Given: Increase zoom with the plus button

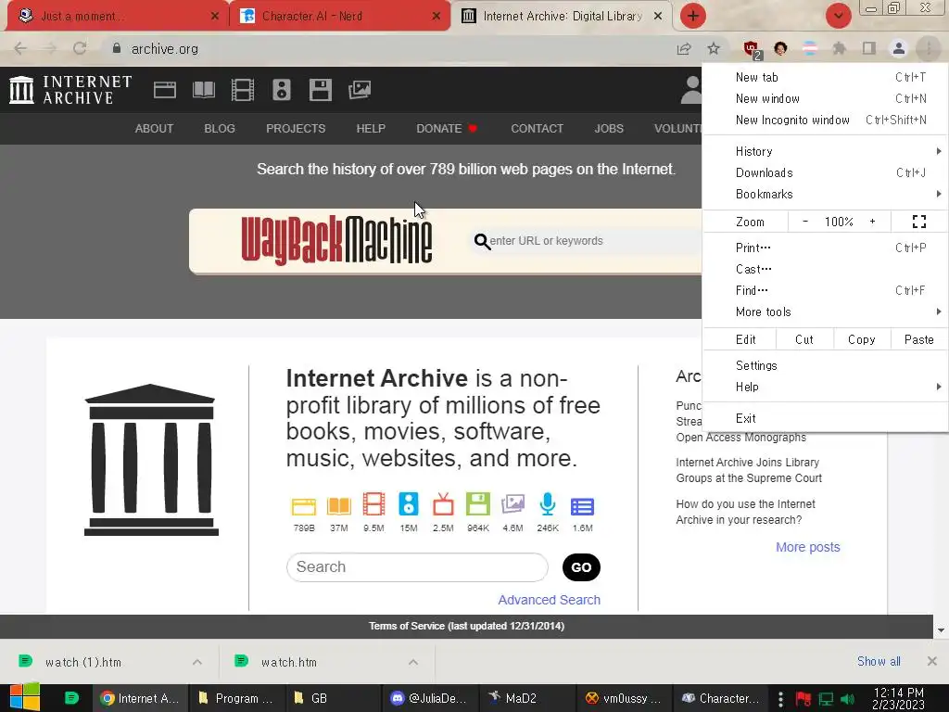Looking at the screenshot, I should (872, 222).
